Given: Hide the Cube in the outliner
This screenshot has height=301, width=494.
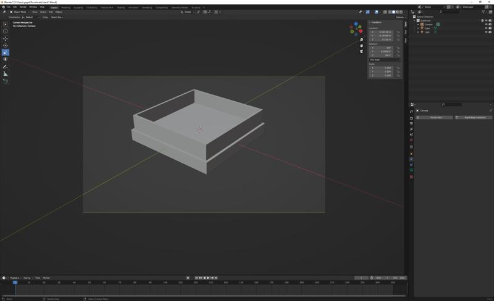Looking at the screenshot, I should (x=487, y=28).
